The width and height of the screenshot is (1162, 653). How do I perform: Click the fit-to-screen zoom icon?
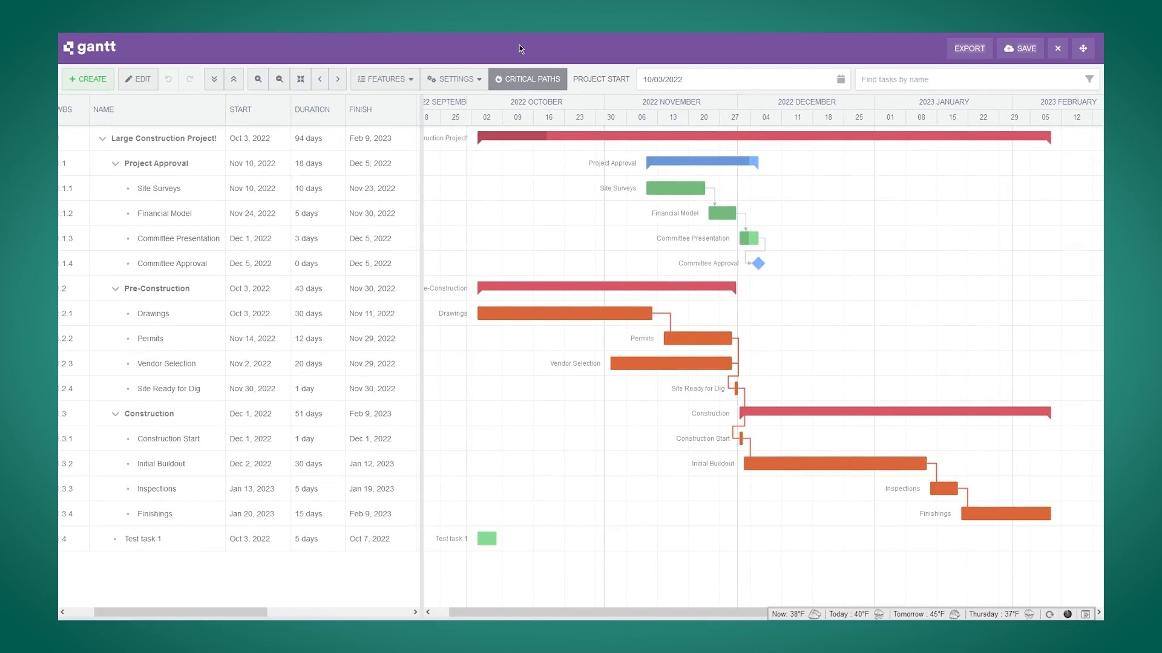tap(300, 79)
